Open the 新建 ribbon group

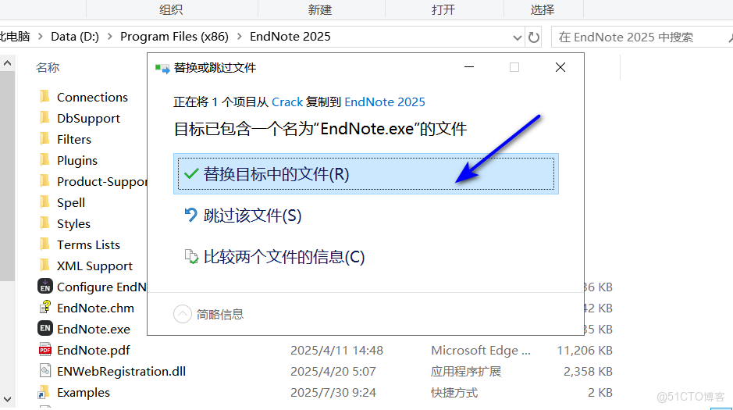tap(320, 9)
